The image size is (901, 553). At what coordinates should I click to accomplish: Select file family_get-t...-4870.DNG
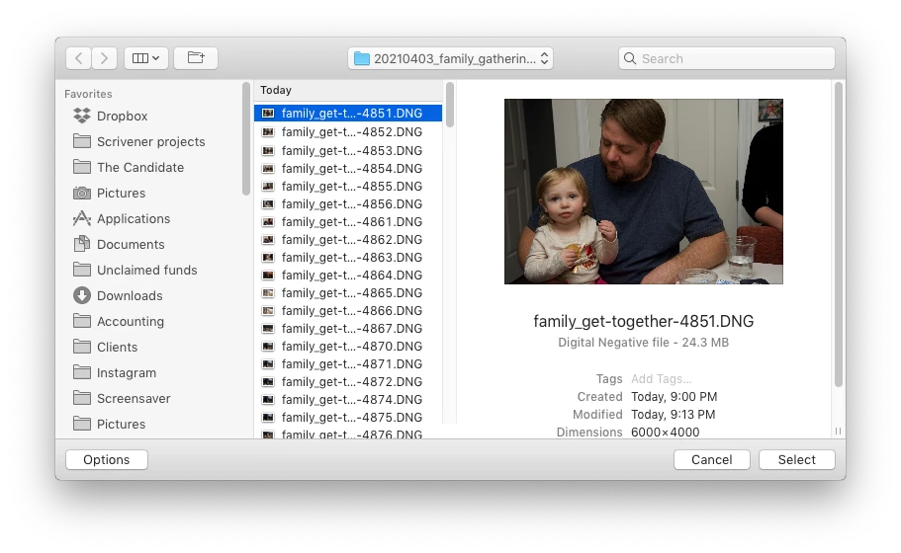[x=348, y=347]
